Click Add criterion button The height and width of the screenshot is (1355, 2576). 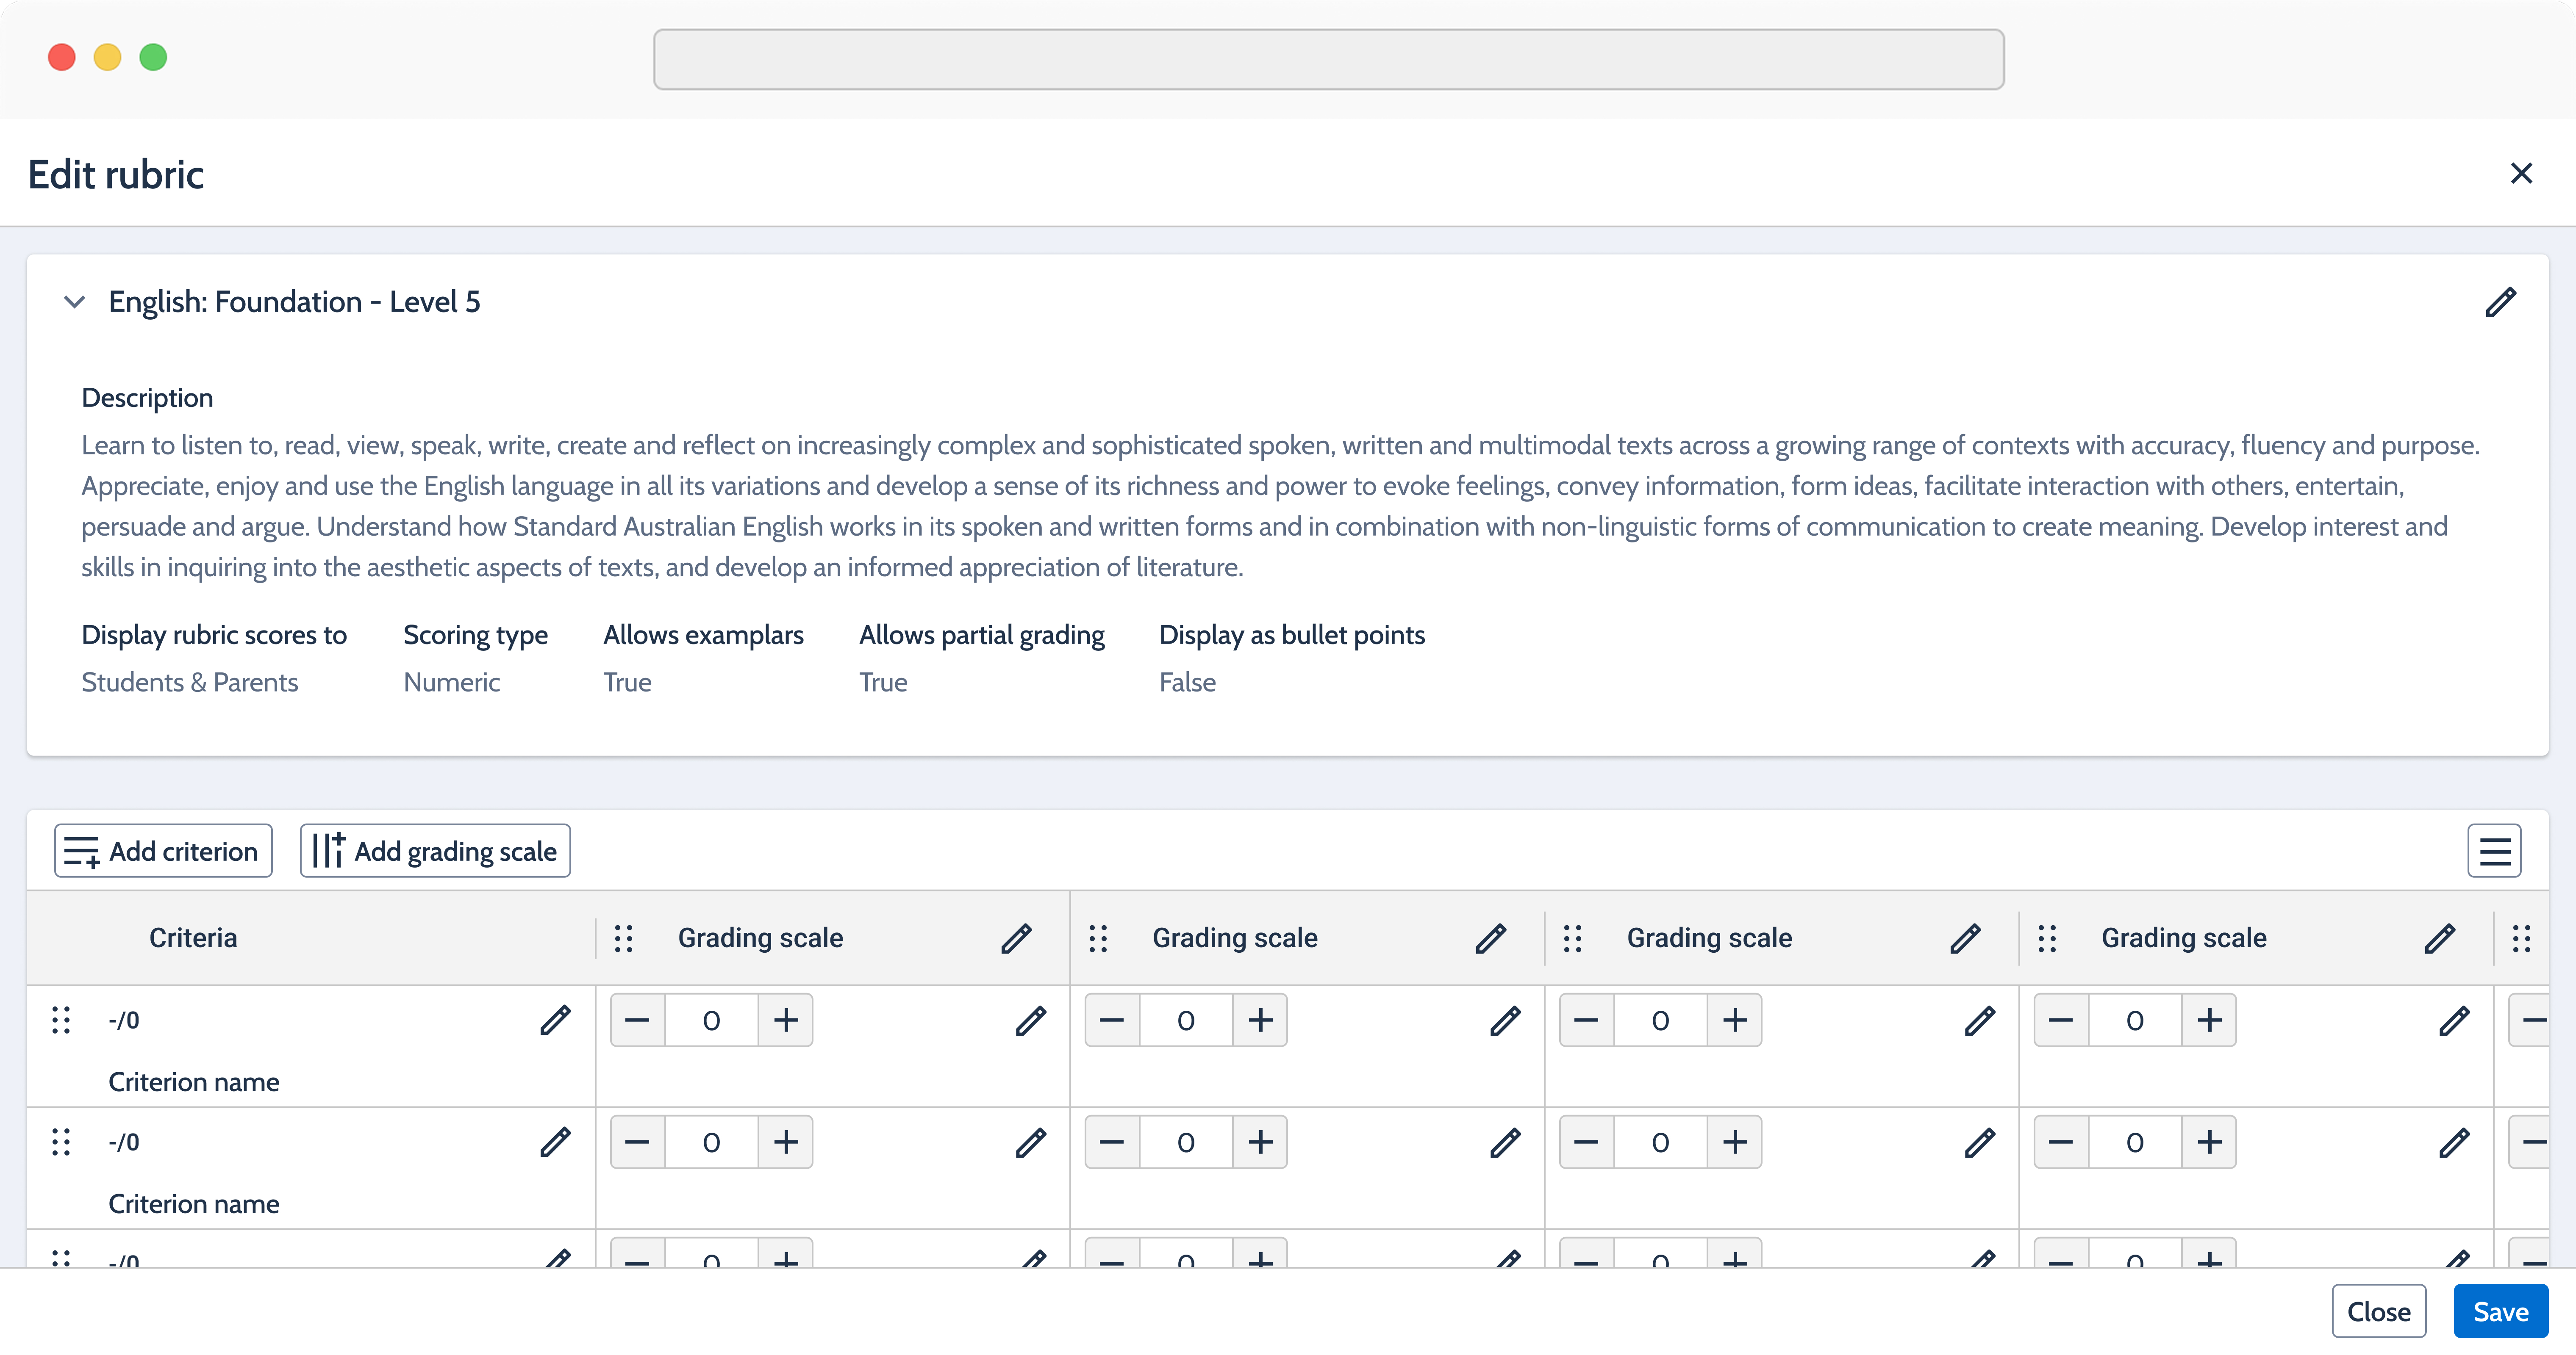pyautogui.click(x=163, y=850)
